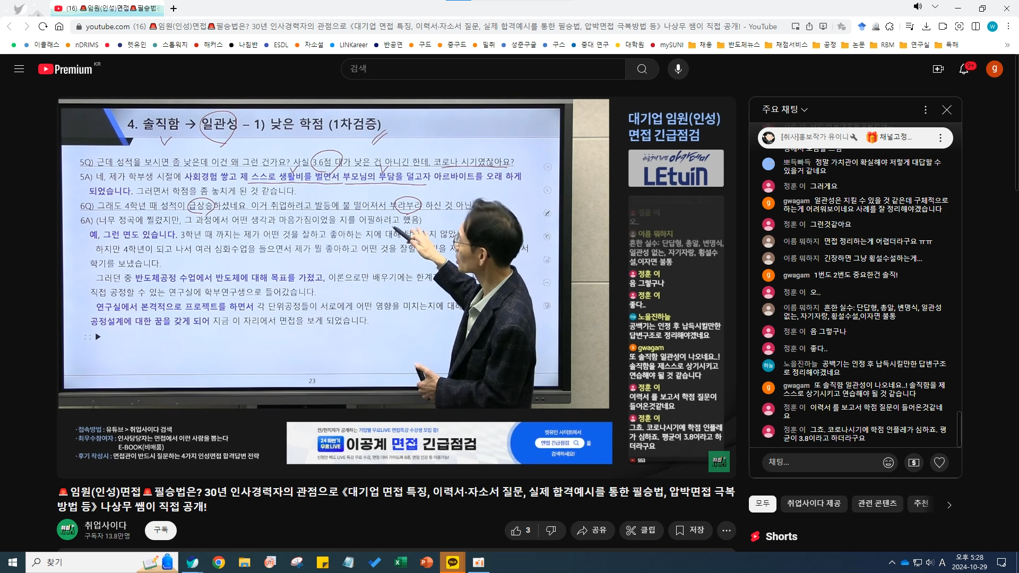Click the 공유 share button

pos(592,531)
